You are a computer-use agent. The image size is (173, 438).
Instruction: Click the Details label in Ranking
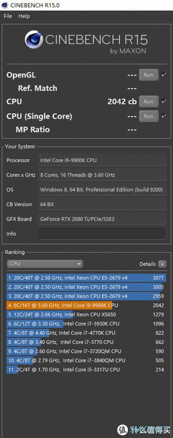[148, 264]
